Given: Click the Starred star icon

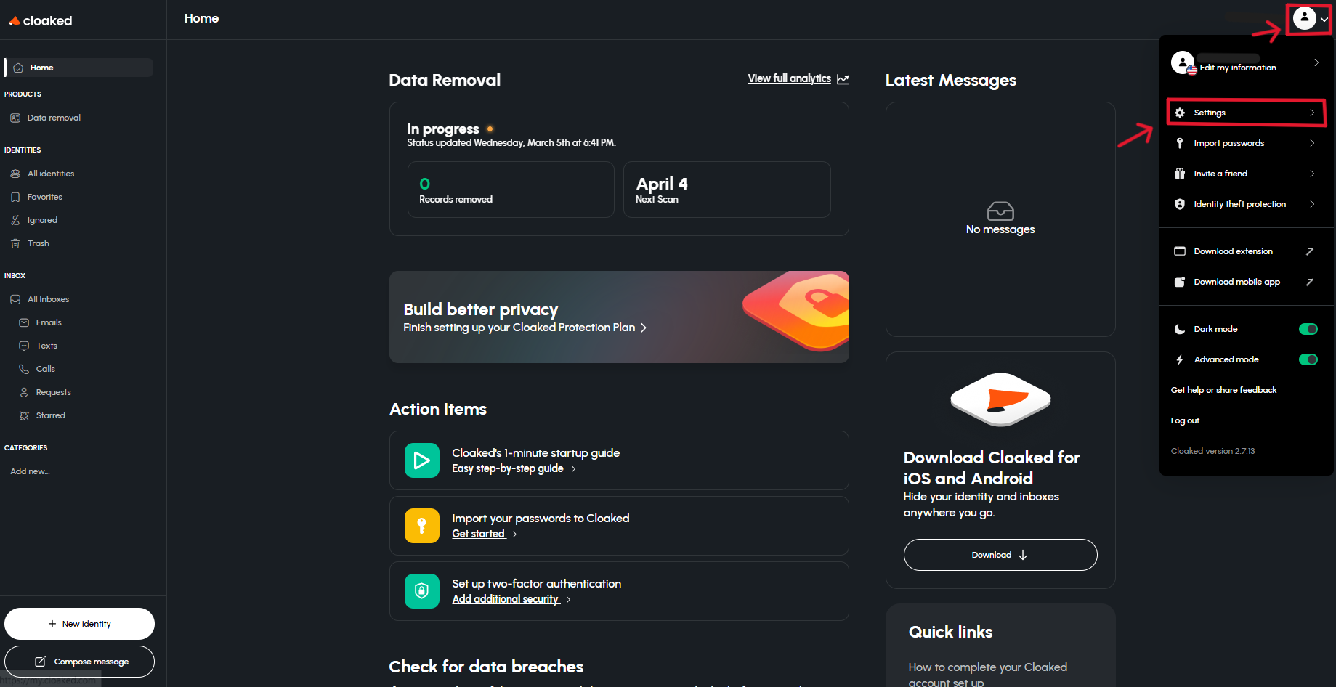Looking at the screenshot, I should (x=24, y=415).
